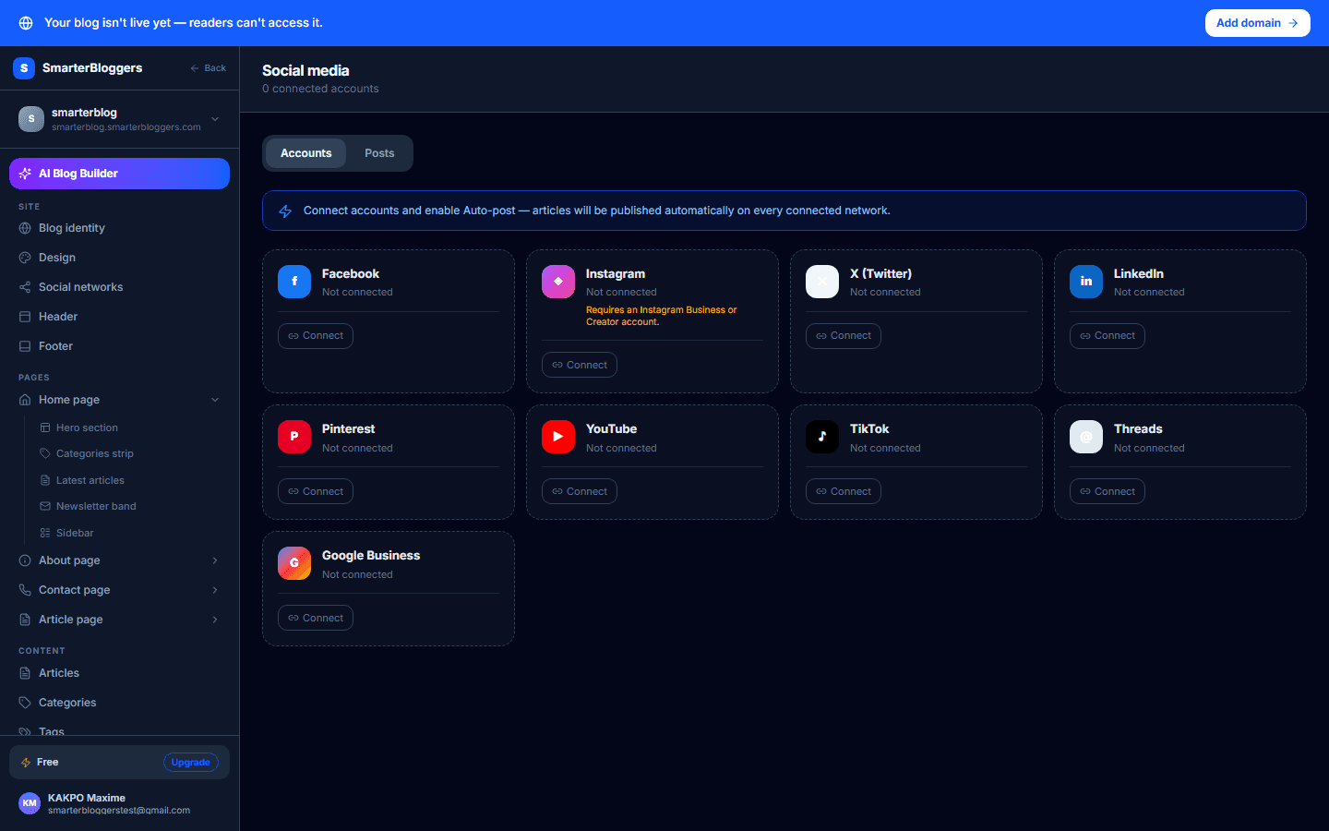This screenshot has width=1329, height=831.
Task: Click the Contact page phone icon
Action: click(25, 590)
